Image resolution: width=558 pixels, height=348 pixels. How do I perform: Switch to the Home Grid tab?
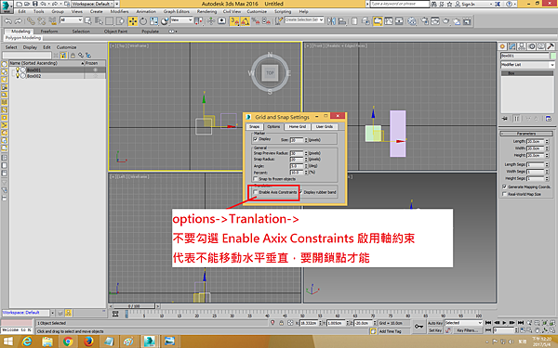tap(298, 127)
